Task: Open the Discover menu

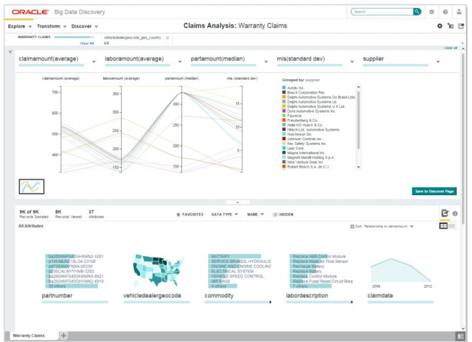Action: pyautogui.click(x=84, y=26)
